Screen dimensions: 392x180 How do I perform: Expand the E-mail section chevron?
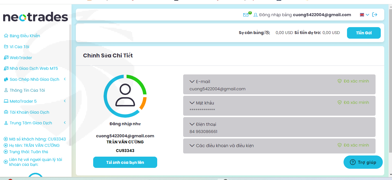coord(192,81)
